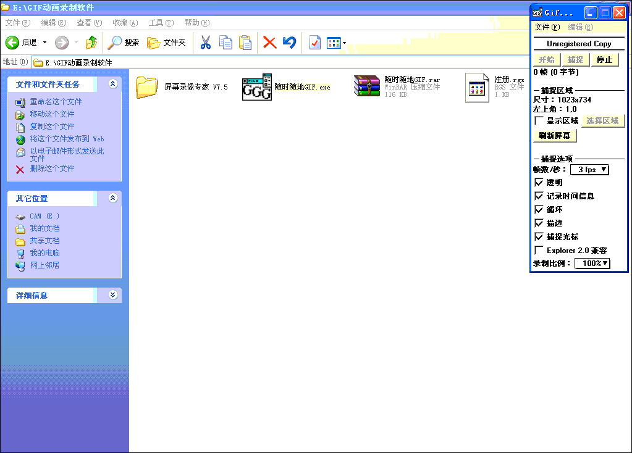Click the 选择区域 button
The image size is (632, 453).
[603, 121]
